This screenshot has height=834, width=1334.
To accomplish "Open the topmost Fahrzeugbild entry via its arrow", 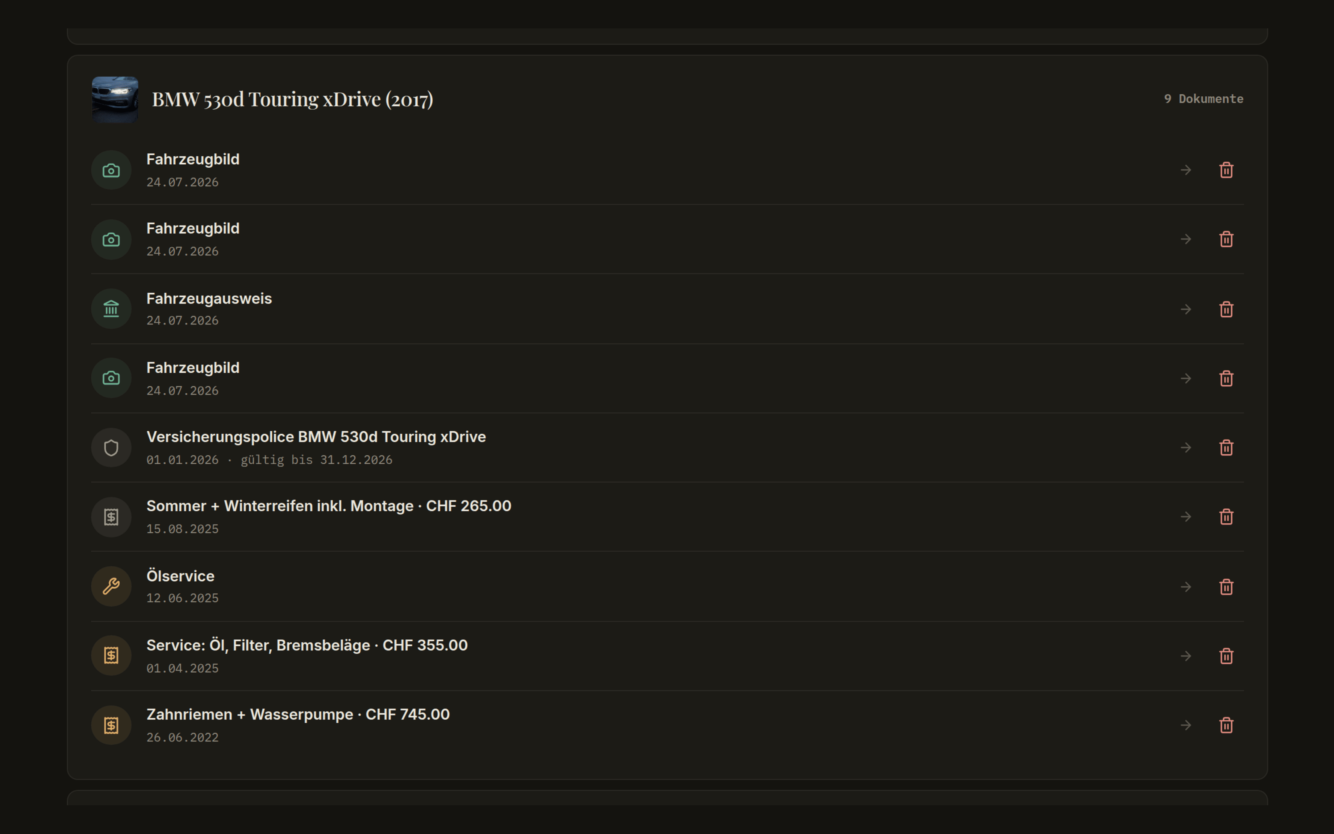I will 1186,170.
